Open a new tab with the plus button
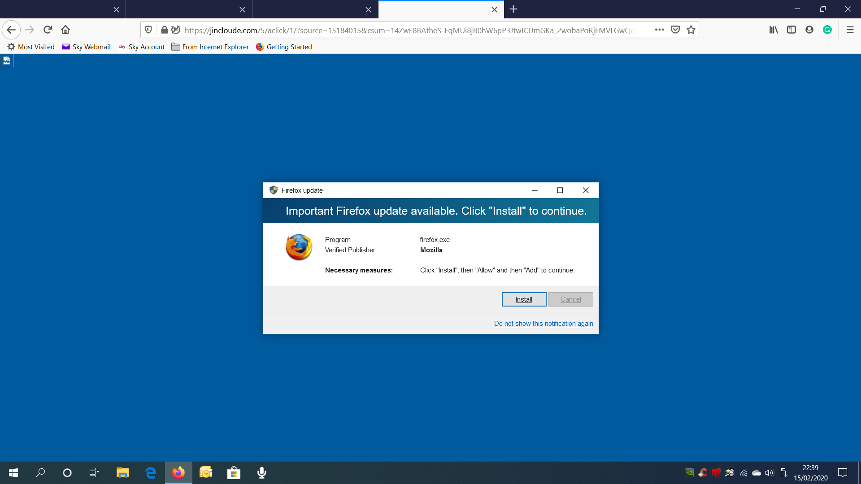The width and height of the screenshot is (861, 484). [x=513, y=9]
